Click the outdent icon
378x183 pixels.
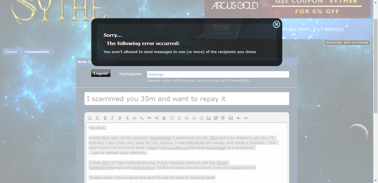tap(187, 118)
